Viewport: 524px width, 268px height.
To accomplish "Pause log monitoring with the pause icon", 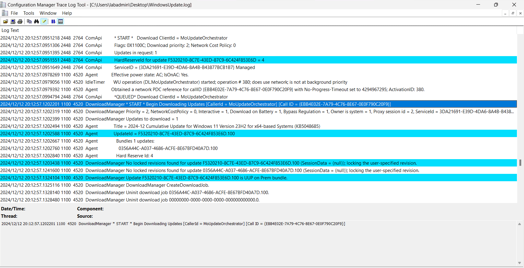I will point(53,21).
